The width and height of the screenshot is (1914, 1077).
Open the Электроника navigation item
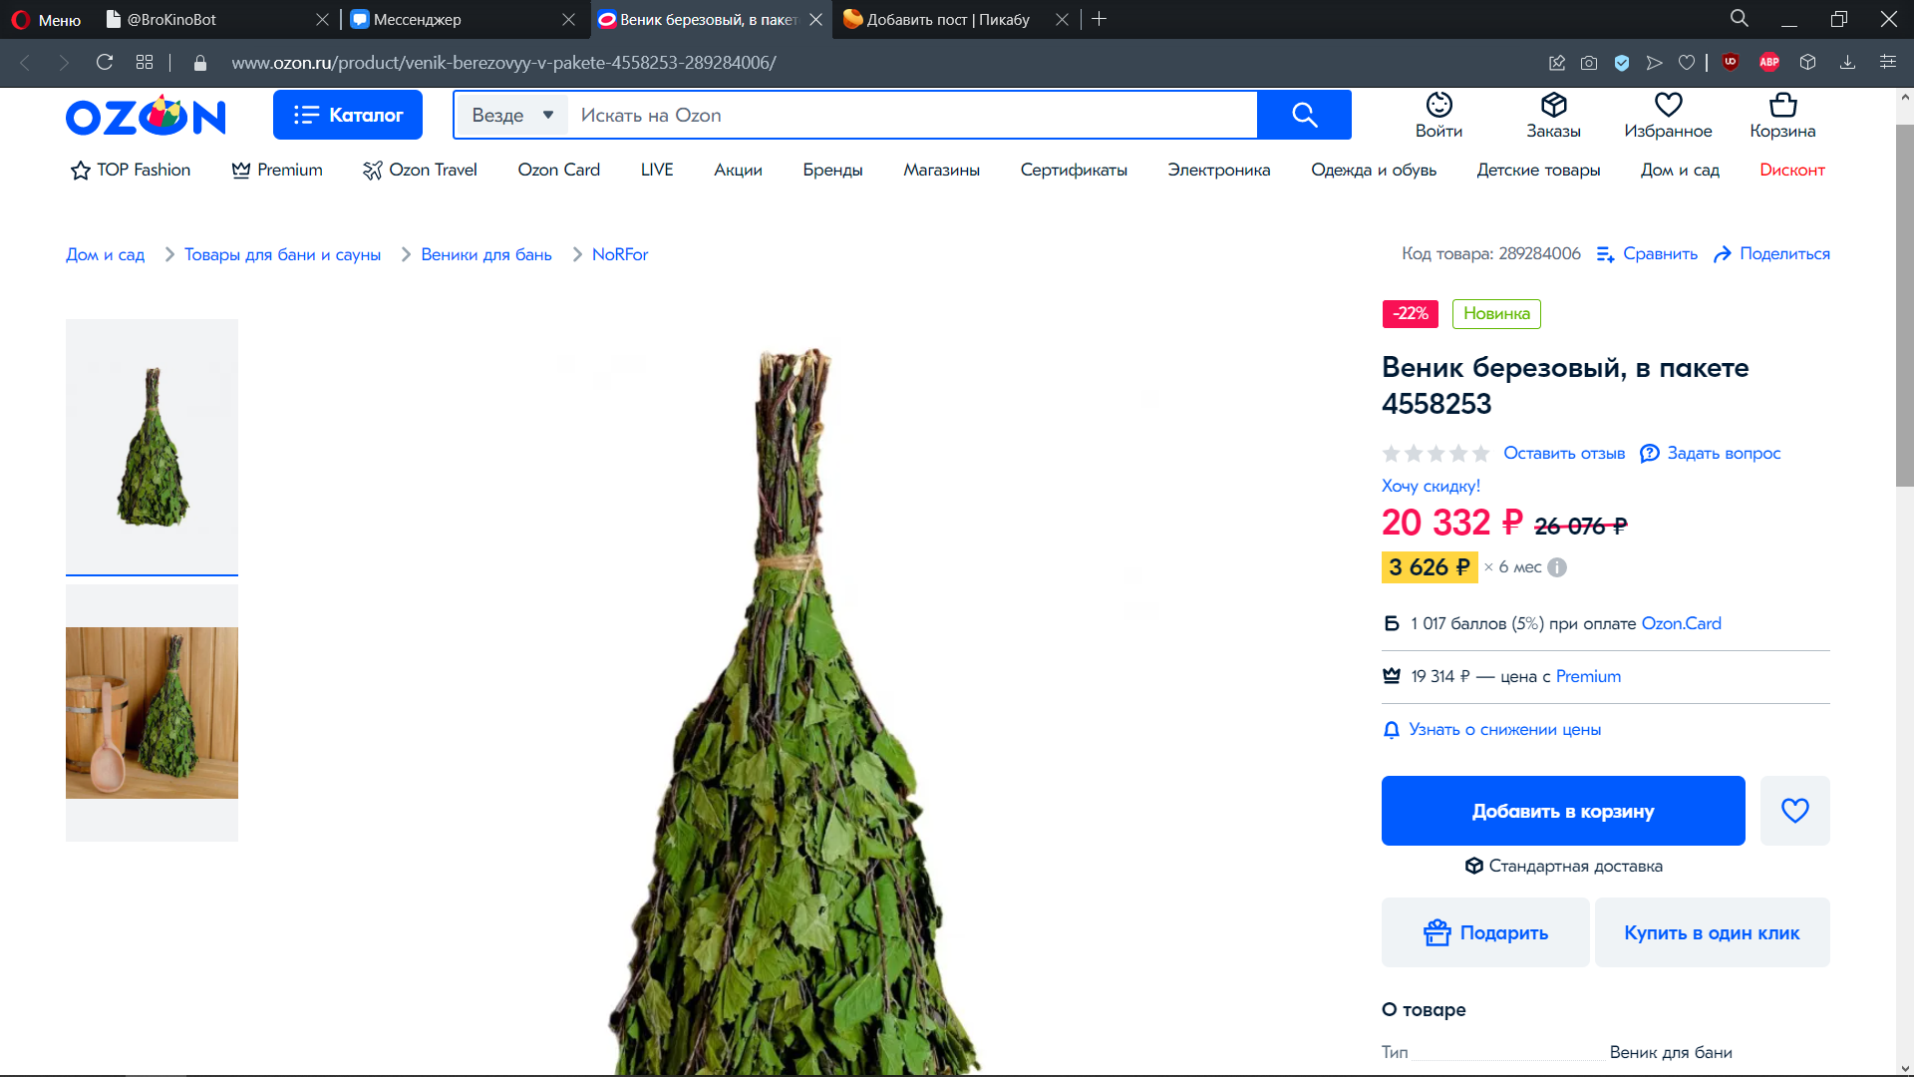pyautogui.click(x=1218, y=170)
